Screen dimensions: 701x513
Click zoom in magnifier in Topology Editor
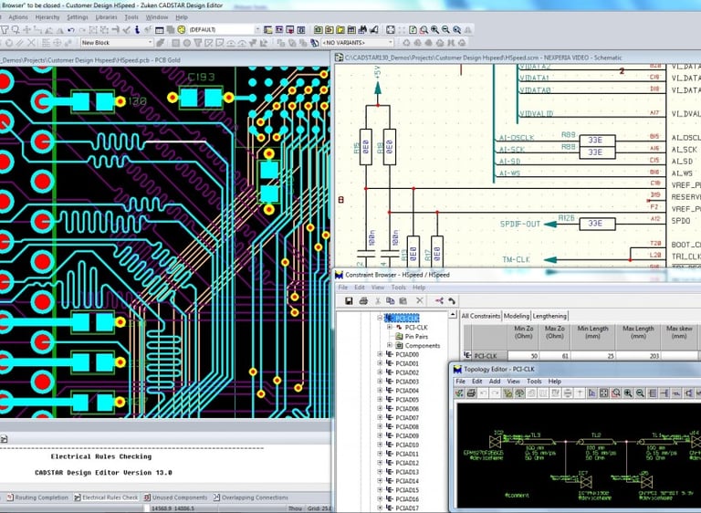pyautogui.click(x=629, y=393)
